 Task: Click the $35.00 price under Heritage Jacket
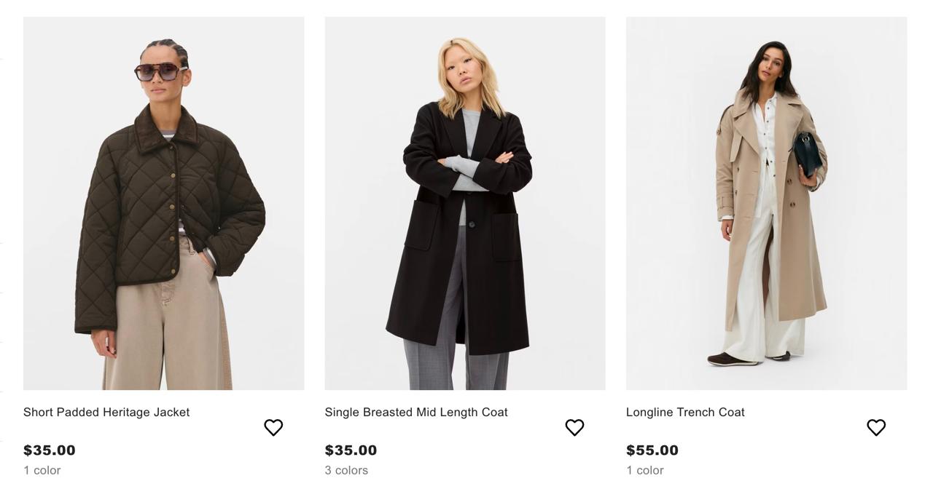(x=50, y=450)
